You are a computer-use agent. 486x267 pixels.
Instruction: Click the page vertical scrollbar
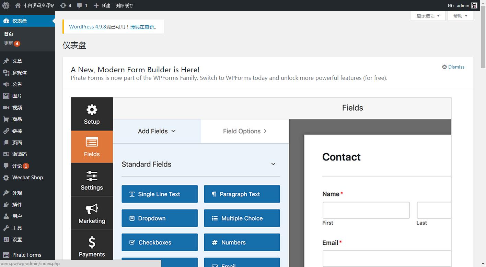[x=483, y=137]
